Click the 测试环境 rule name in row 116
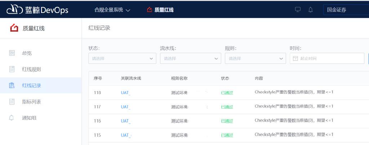 click(179, 121)
